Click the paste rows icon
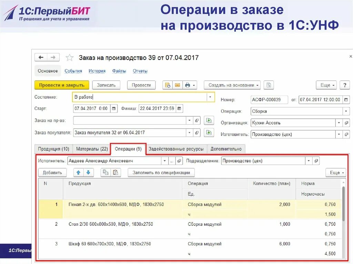This screenshot has width=353, height=264. coord(115,173)
